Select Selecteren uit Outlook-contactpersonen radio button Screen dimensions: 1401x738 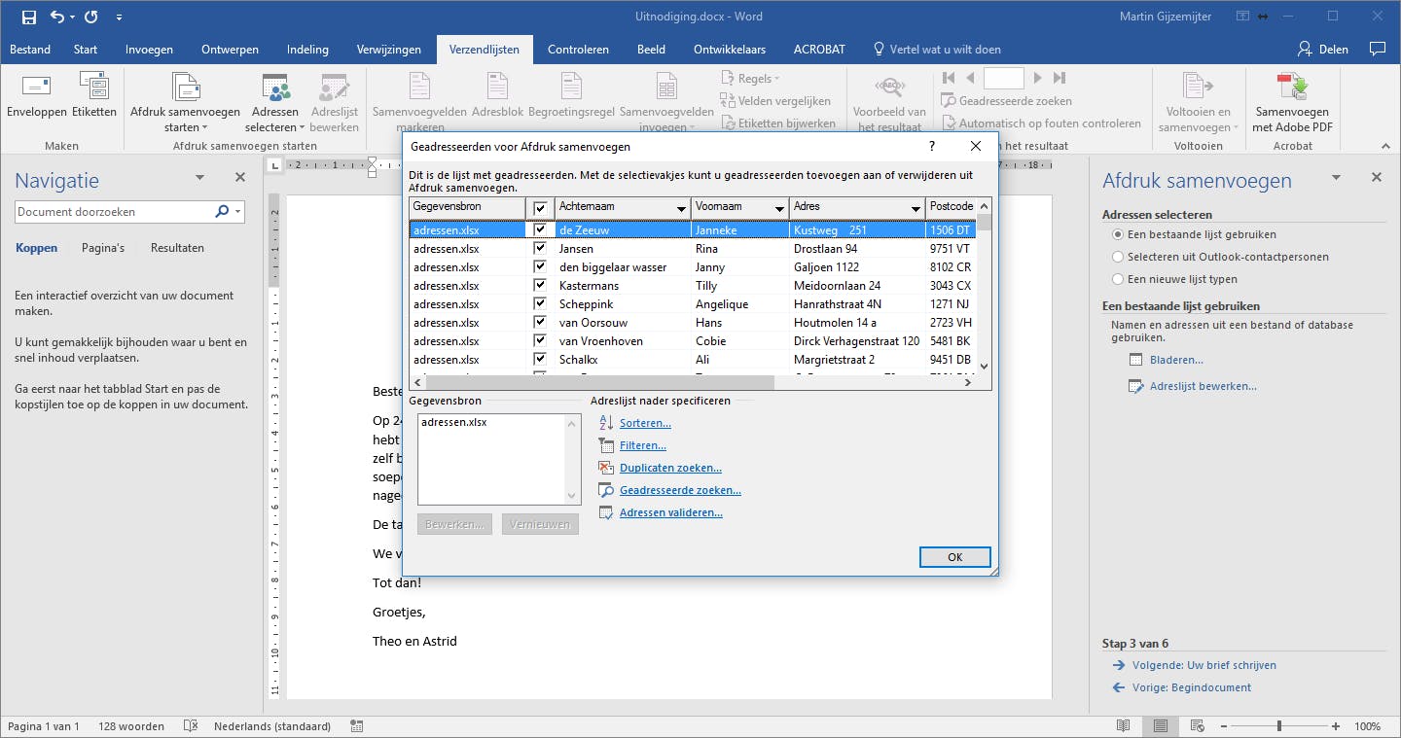(x=1117, y=257)
